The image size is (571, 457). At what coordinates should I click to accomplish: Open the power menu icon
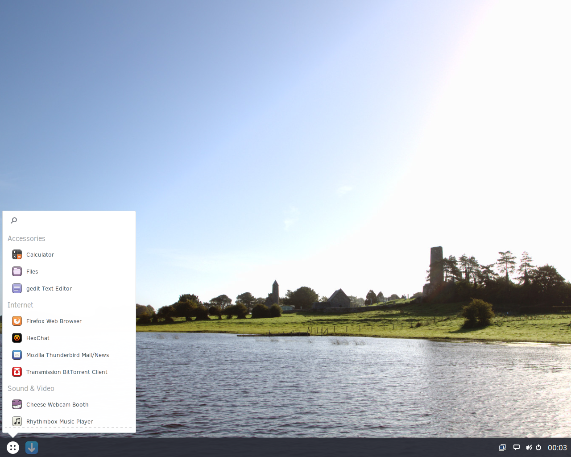(x=538, y=448)
